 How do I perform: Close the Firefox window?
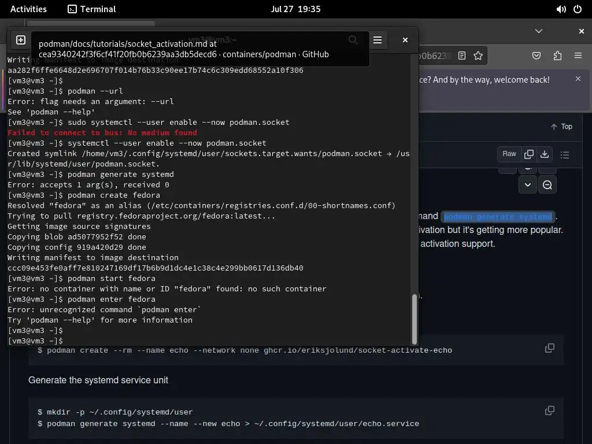pos(582,31)
